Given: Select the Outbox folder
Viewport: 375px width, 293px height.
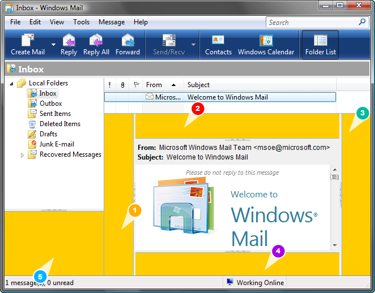Looking at the screenshot, I should [x=51, y=104].
